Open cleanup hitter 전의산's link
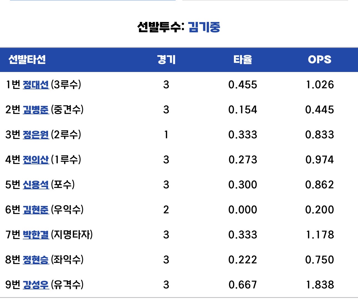 point(36,160)
